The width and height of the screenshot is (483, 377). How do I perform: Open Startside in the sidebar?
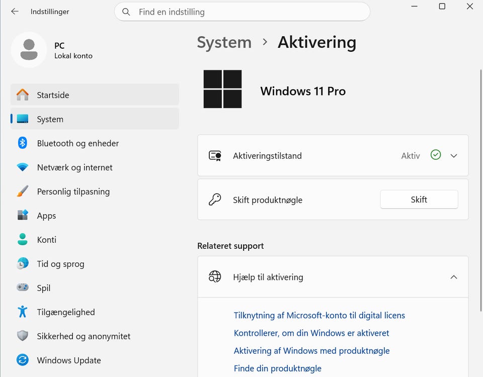(95, 95)
